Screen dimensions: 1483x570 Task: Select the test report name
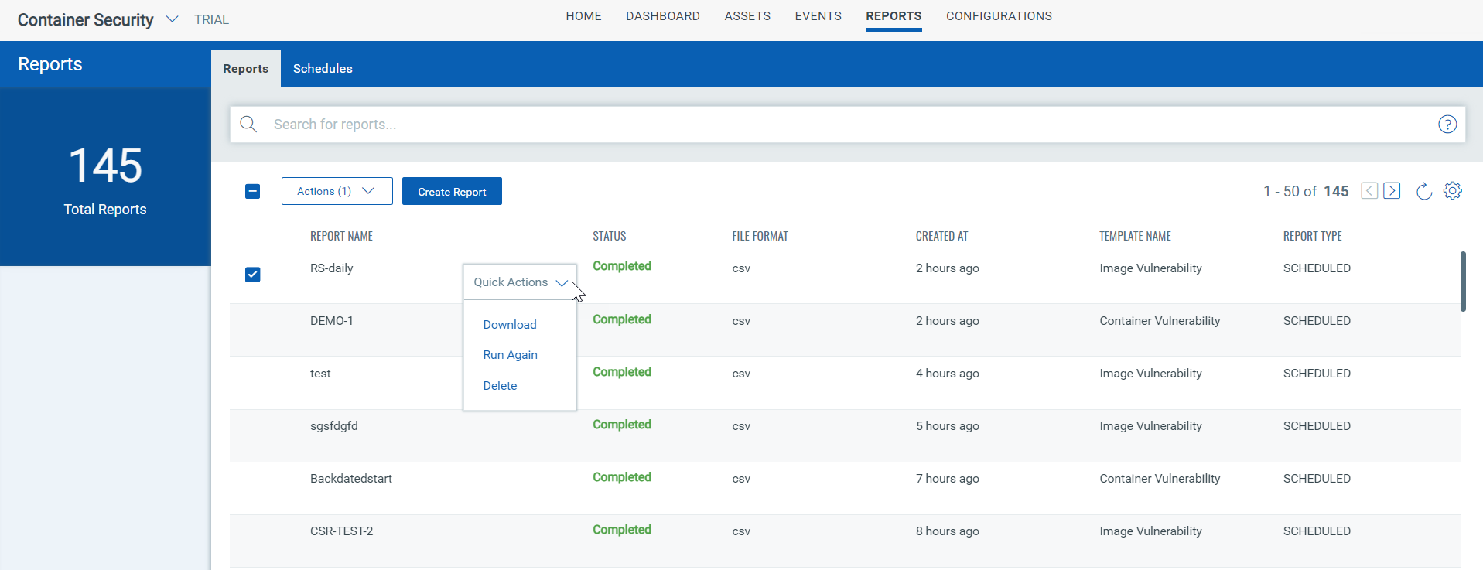320,374
